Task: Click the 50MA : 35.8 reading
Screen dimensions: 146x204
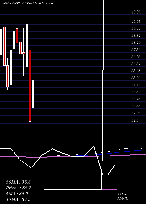Action: (18, 182)
